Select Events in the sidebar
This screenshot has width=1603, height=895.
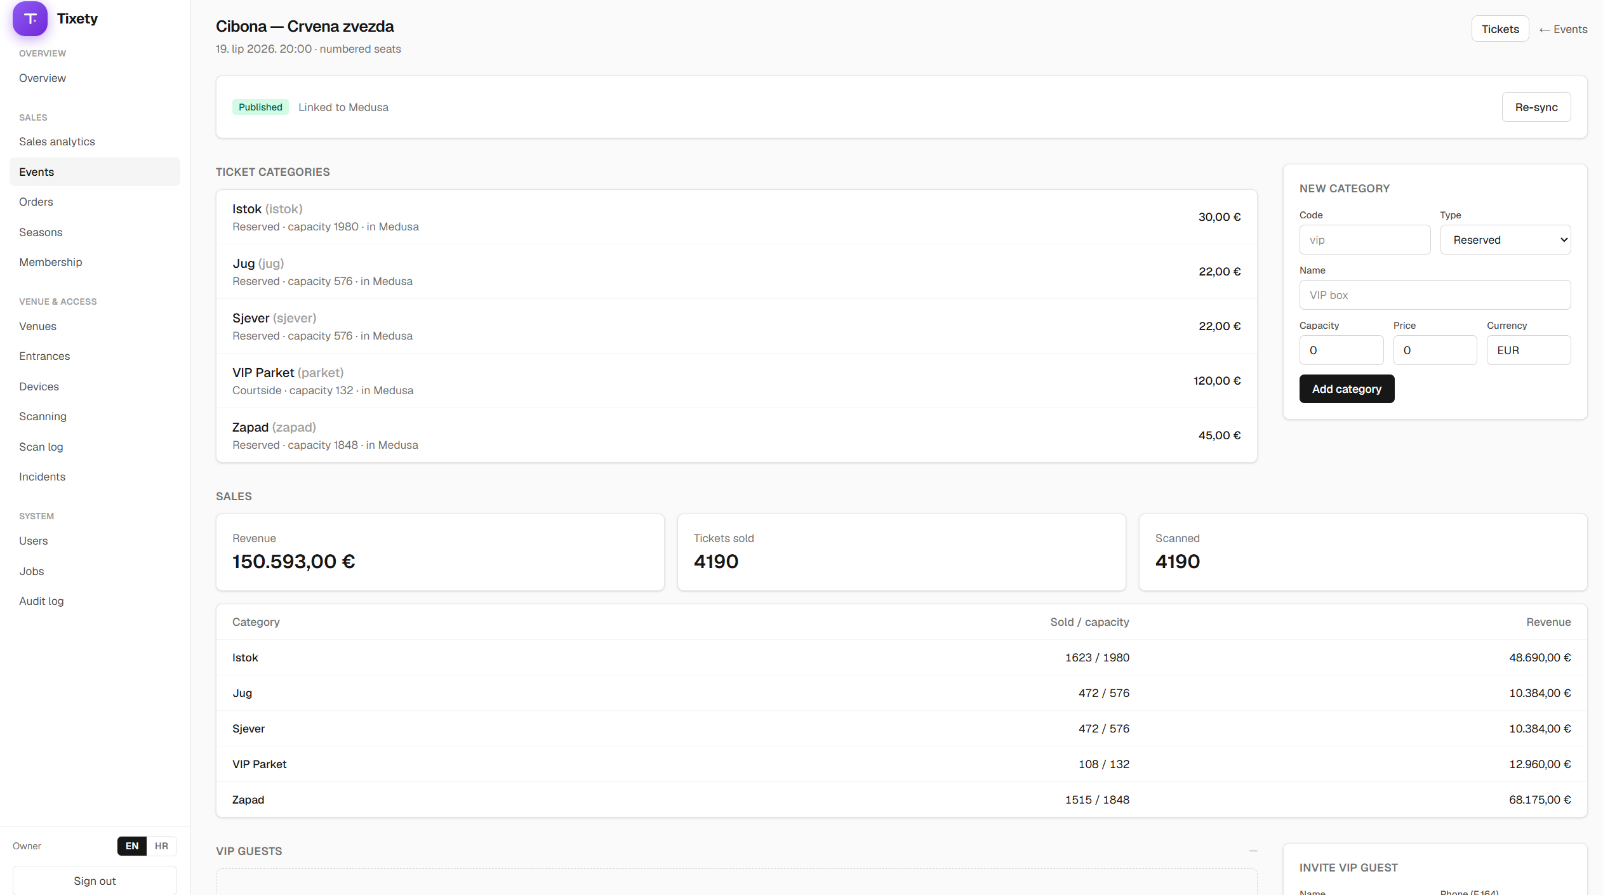pos(95,172)
